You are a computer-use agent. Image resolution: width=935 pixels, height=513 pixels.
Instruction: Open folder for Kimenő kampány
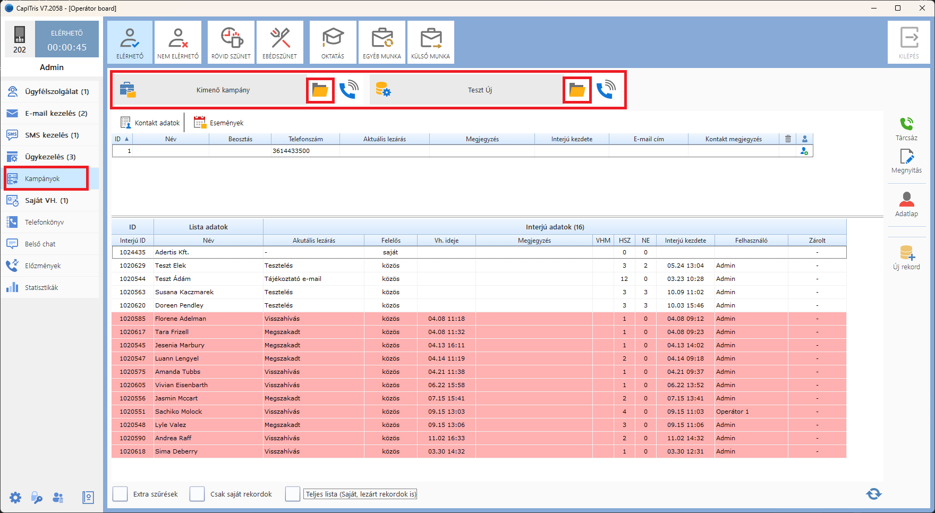[x=320, y=90]
